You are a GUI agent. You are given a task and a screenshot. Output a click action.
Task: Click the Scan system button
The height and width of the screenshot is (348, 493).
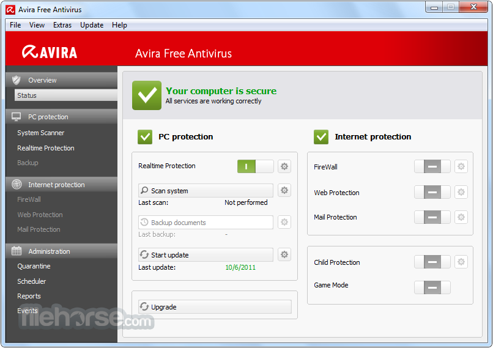206,190
